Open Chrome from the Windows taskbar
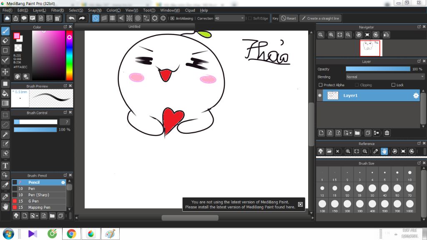This screenshot has height=240, width=427. pyautogui.click(x=71, y=234)
